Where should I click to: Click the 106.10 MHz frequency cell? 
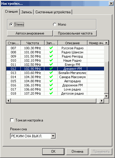(x=33, y=85)
